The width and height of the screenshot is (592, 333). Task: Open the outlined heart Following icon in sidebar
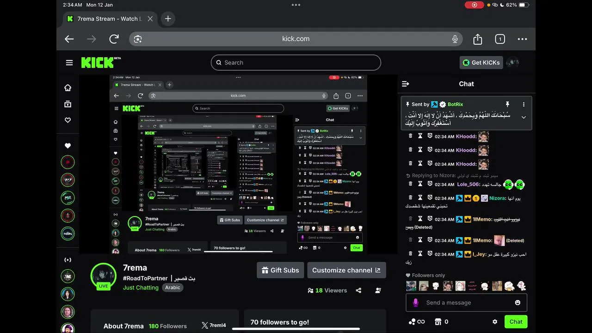68,120
